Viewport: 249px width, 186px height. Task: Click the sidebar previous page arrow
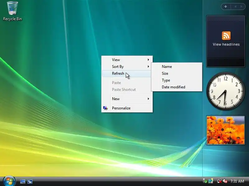(x=235, y=7)
